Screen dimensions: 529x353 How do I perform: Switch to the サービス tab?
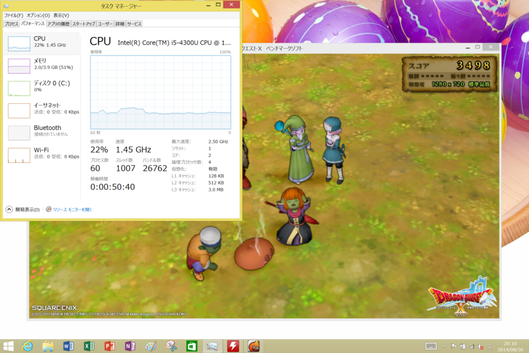[134, 24]
